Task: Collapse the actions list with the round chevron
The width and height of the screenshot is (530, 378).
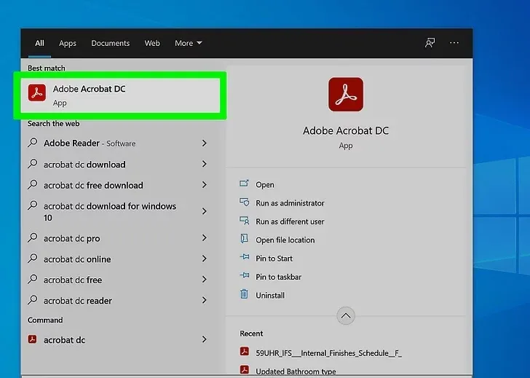Action: tap(345, 316)
